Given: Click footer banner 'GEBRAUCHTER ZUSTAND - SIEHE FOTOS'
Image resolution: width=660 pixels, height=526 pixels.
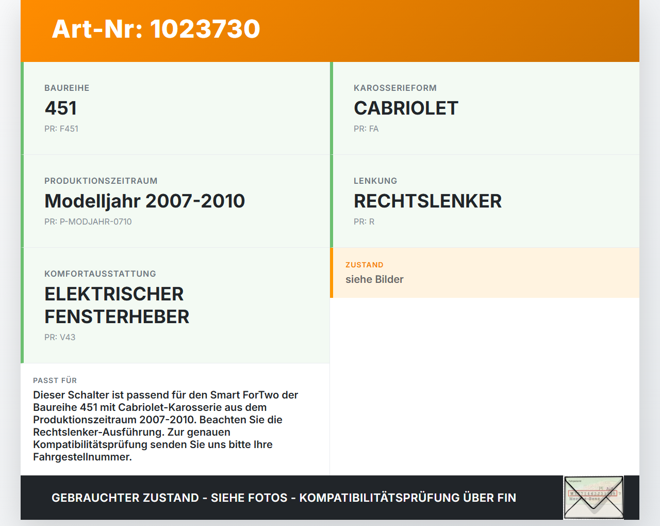Looking at the screenshot, I should [x=284, y=498].
